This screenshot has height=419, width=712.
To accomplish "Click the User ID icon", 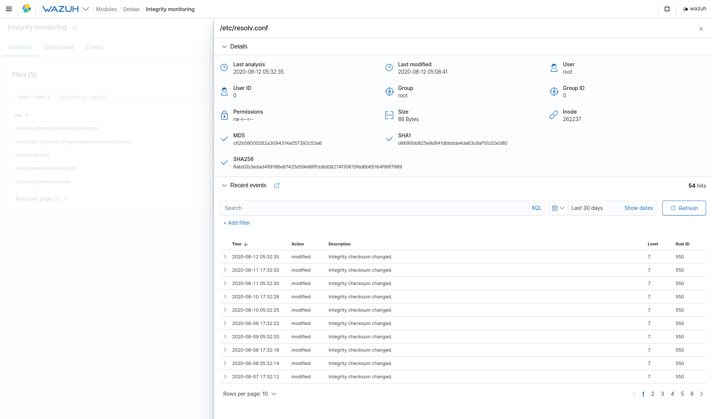I will (x=224, y=91).
